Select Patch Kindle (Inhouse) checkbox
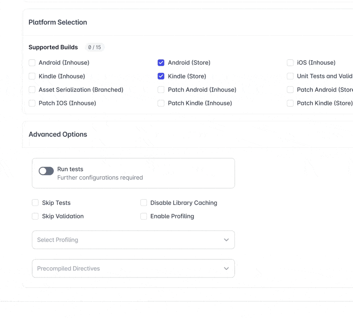353x318 pixels. [x=161, y=103]
